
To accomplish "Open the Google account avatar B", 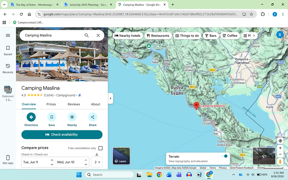I will (x=280, y=34).
